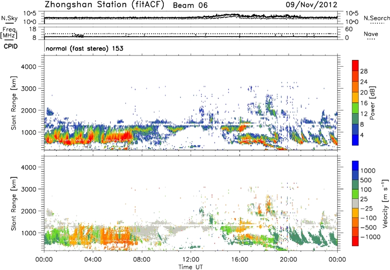Click '500' on the Velocity color bar

pos(367,180)
